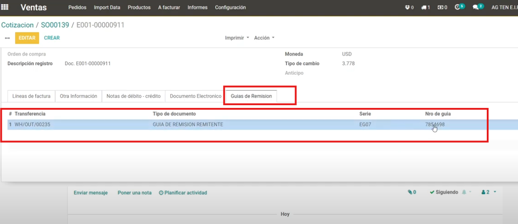Viewport: 518px width, 224px height.
Task: Select the WH/OUT/00235 transfer row
Action: click(x=33, y=125)
